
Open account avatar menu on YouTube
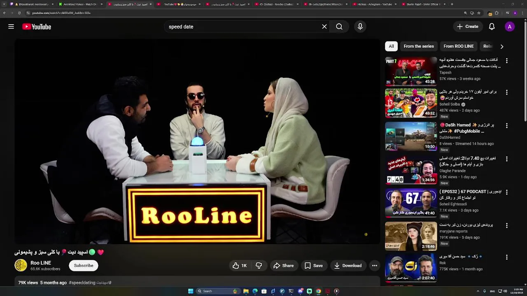tap(510, 27)
